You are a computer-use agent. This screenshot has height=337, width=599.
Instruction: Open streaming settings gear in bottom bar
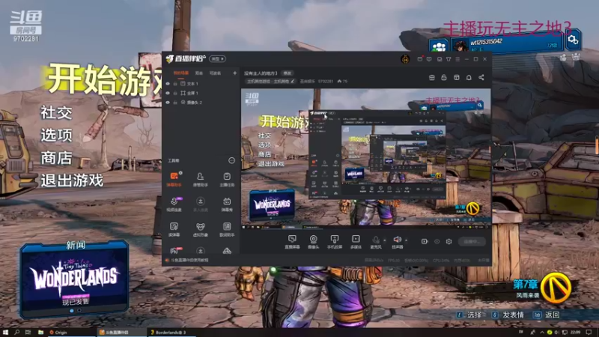coord(449,241)
